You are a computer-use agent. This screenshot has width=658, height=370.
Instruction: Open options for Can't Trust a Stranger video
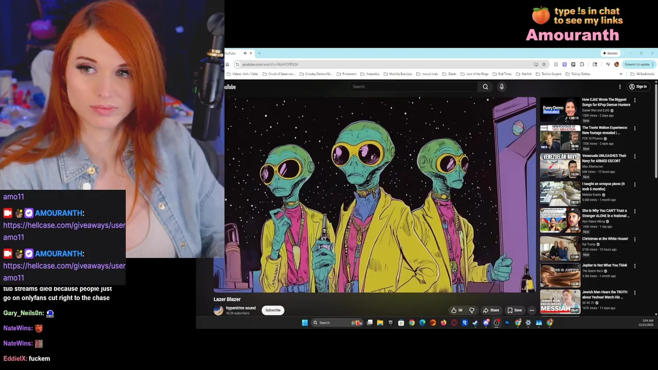point(635,211)
